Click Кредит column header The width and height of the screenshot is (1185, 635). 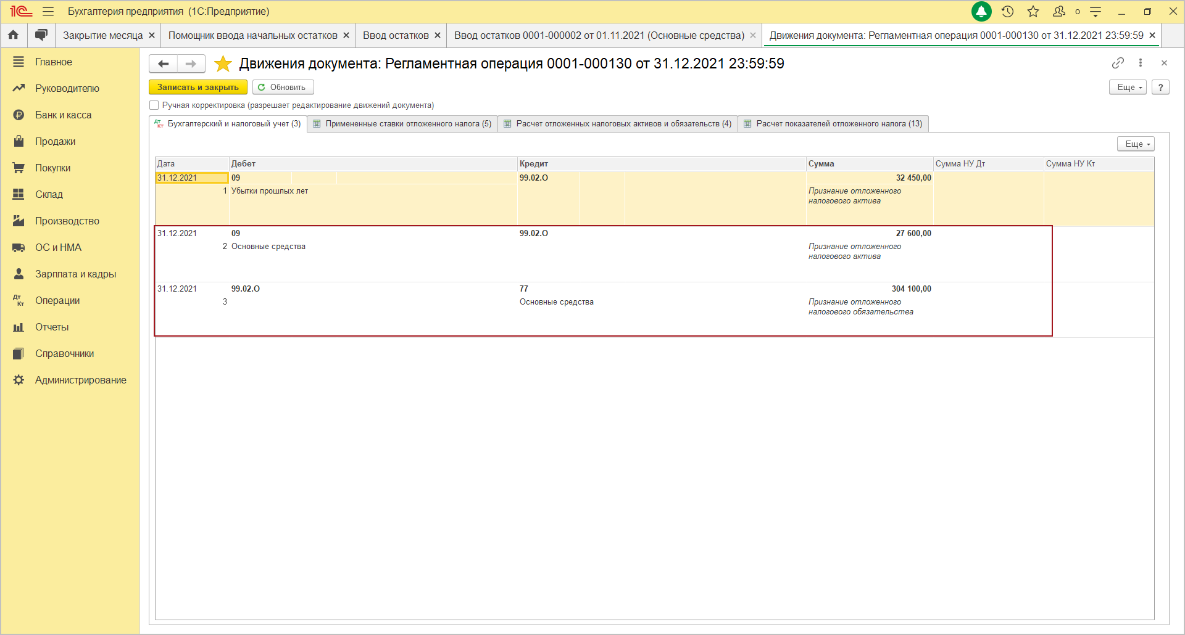[x=662, y=164]
